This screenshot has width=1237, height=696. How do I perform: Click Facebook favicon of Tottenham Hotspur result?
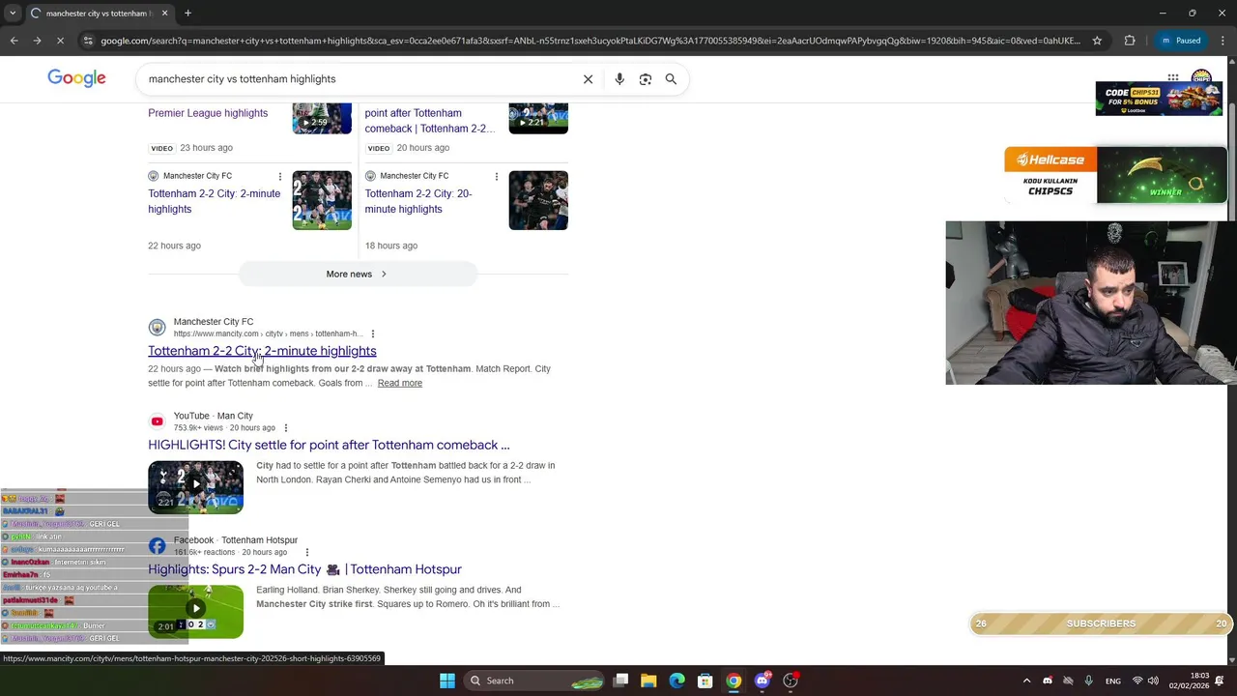157,546
